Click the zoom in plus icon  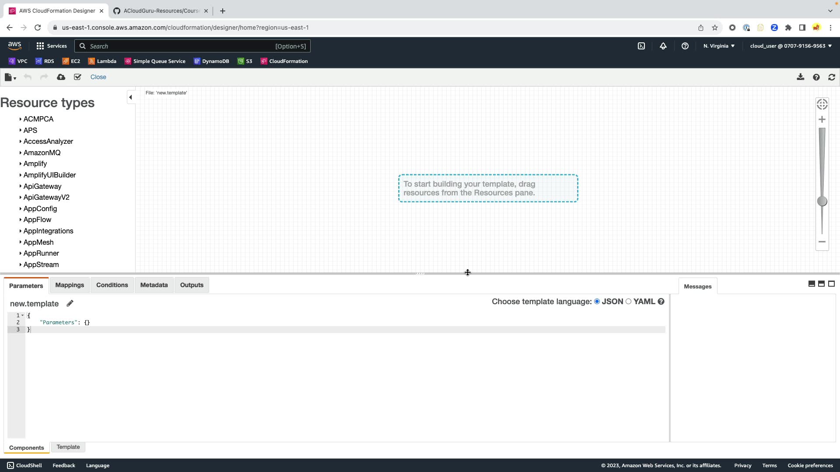click(822, 120)
